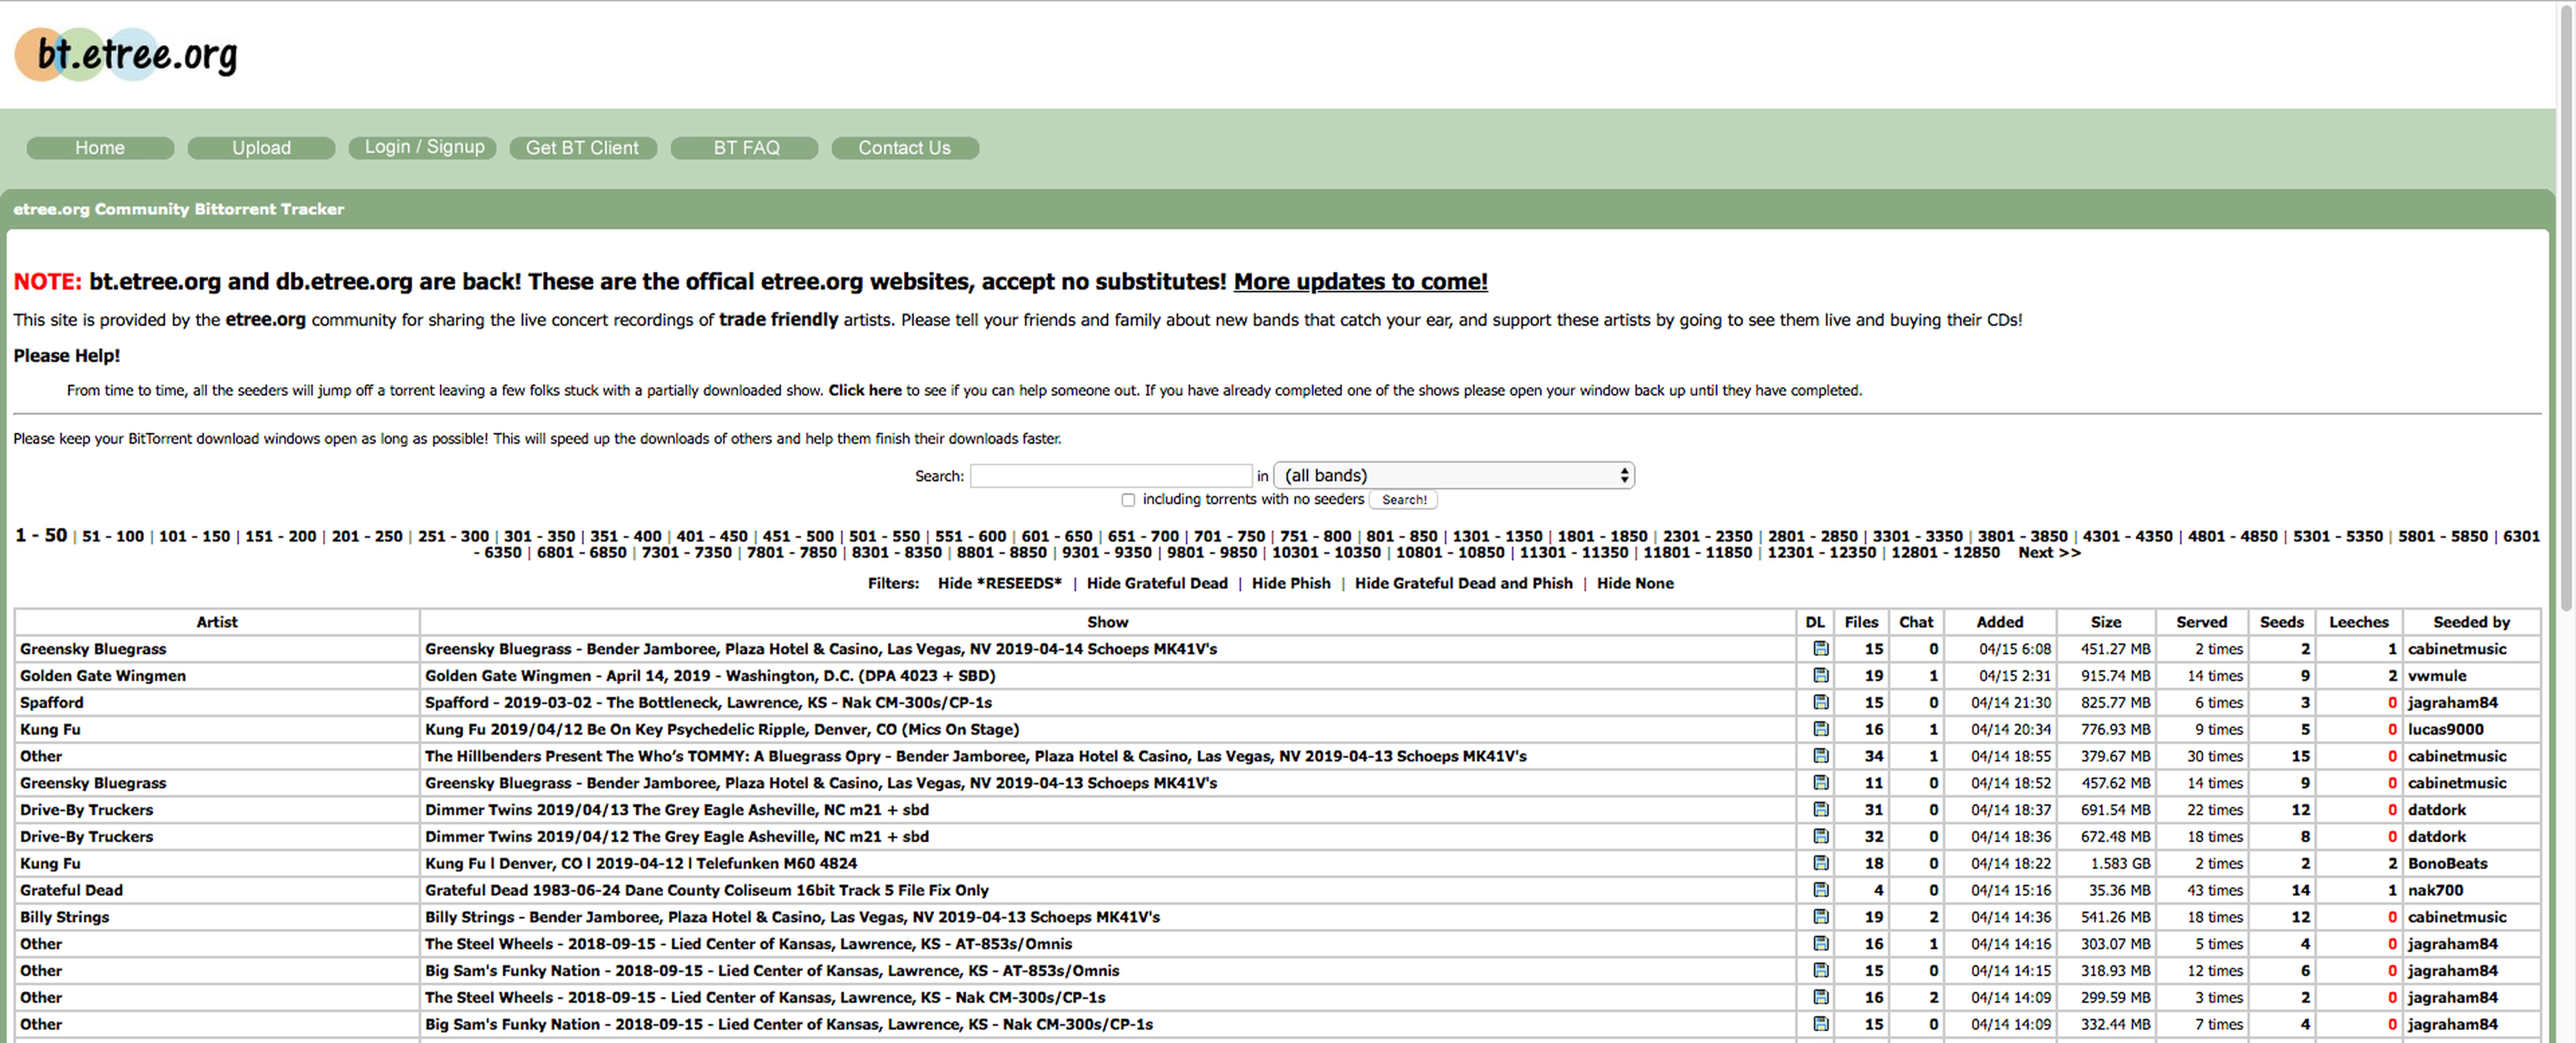Image resolution: width=2576 pixels, height=1043 pixels.
Task: Download torrent icon for Greensky Bluegrass 2019-04-13 row
Action: pyautogui.click(x=1820, y=782)
